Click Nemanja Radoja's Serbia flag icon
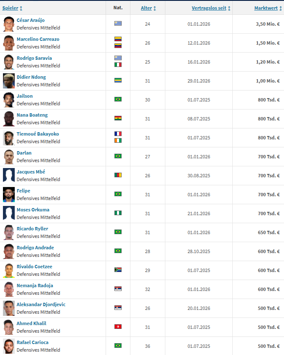The width and height of the screenshot is (284, 355). 118,289
